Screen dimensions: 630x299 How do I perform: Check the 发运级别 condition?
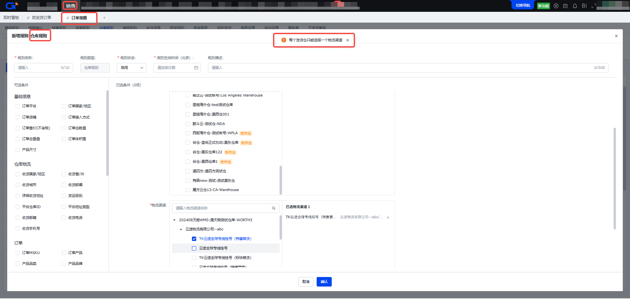[64, 196]
